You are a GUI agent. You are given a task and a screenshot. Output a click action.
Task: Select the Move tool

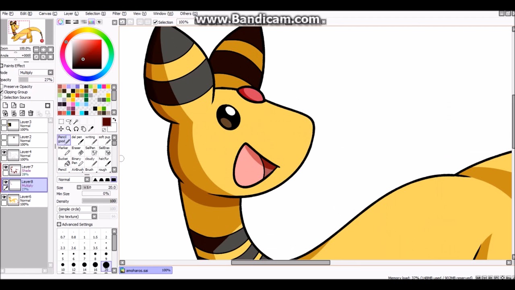coord(61,129)
